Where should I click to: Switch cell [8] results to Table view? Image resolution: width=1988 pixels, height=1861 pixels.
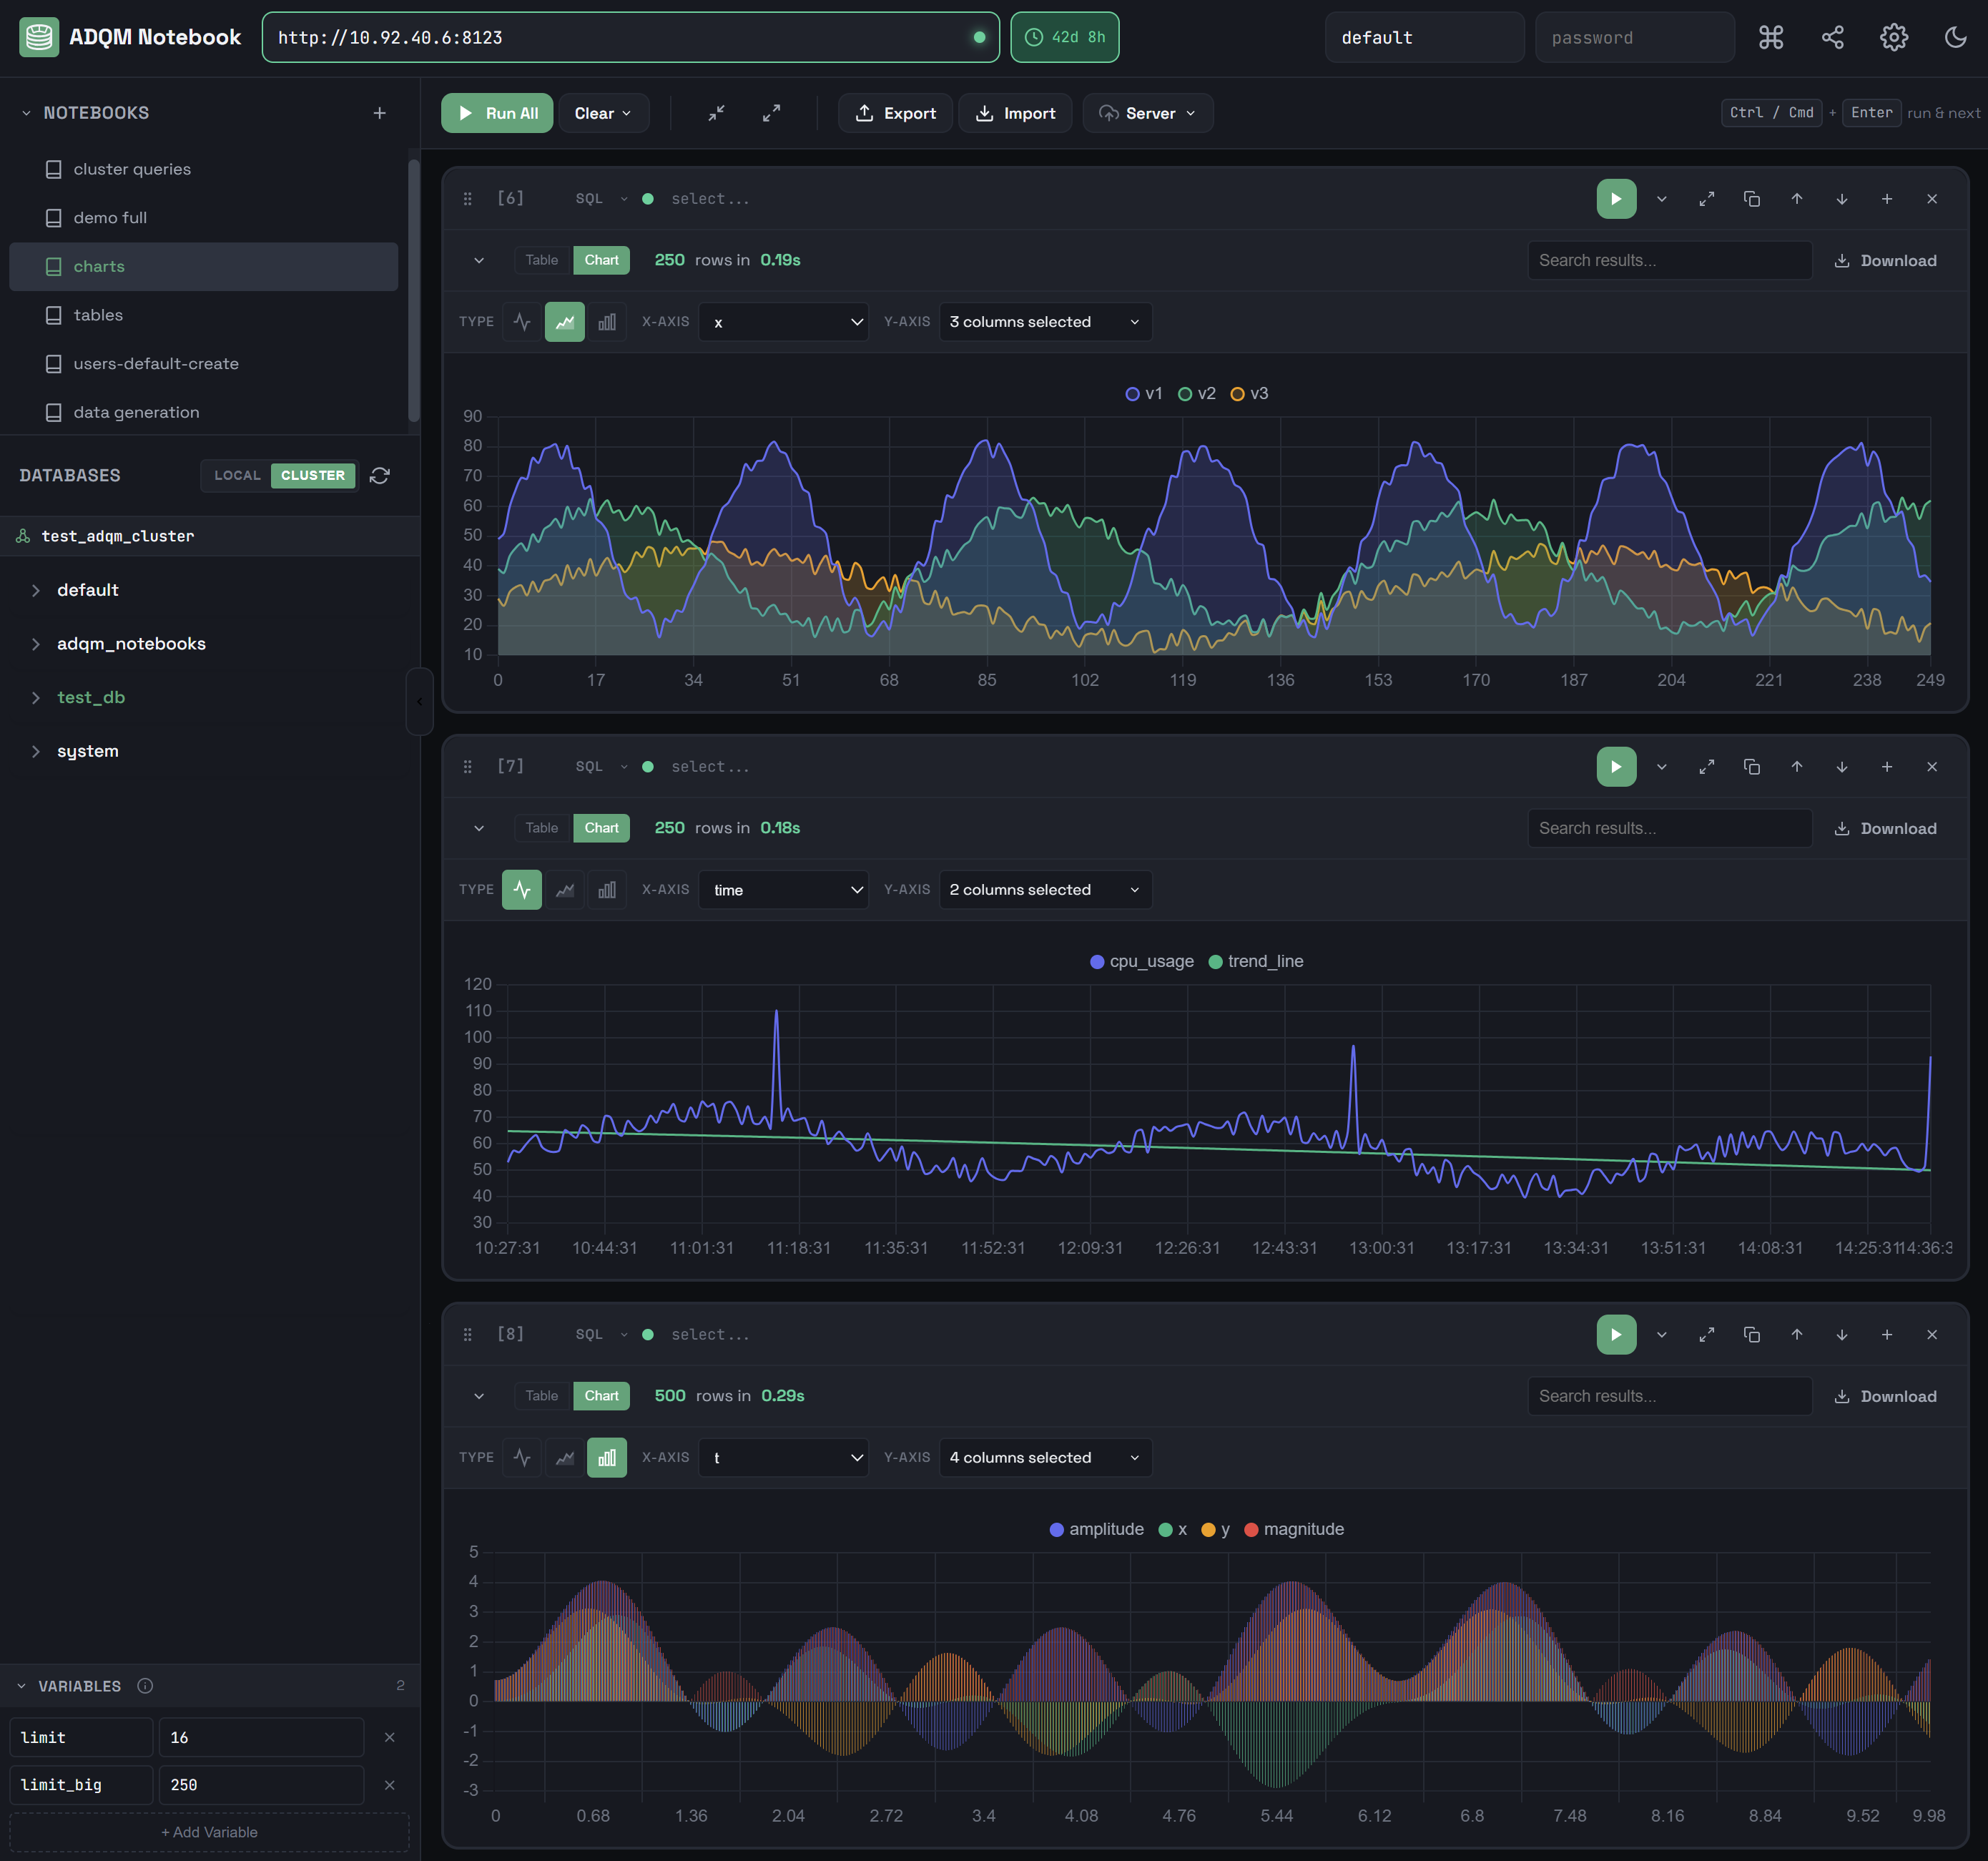point(541,1395)
